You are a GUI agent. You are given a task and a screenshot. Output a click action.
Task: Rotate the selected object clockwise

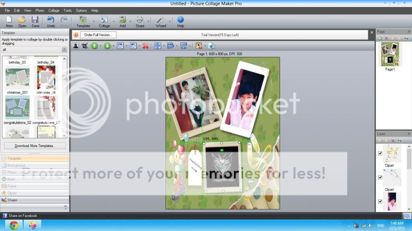click(120, 46)
